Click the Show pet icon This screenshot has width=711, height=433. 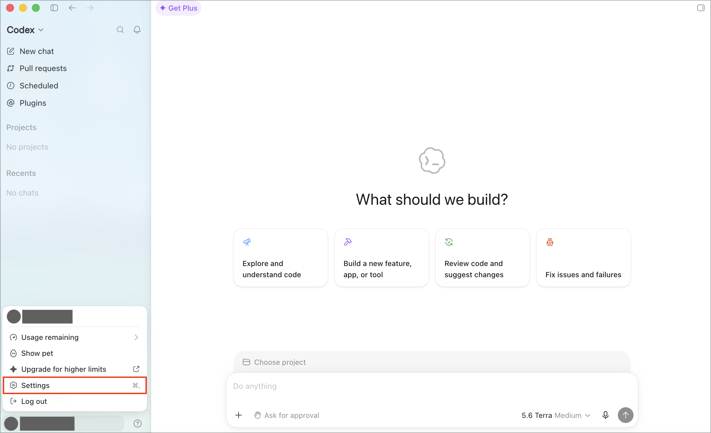point(13,353)
